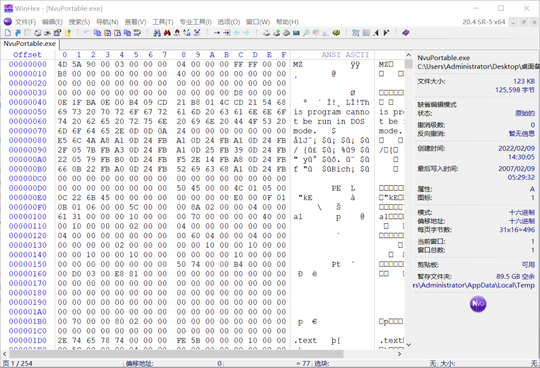Restore the inner document window
Screen dimensions: 540x368
[524, 22]
